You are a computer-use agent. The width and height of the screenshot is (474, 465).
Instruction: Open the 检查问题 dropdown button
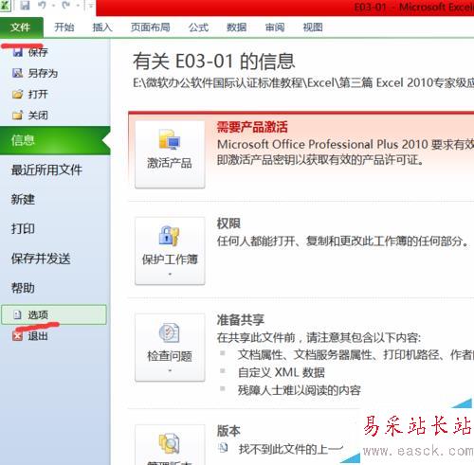click(170, 348)
